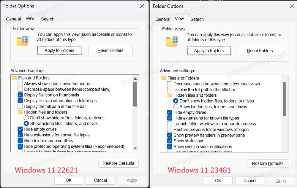Image resolution: width=297 pixels, height=188 pixels.
Task: Check 'Display the full path' in right dialog
Action: coord(170,90)
